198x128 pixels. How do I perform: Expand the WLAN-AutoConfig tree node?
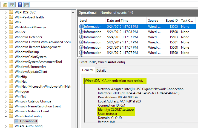(6, 126)
